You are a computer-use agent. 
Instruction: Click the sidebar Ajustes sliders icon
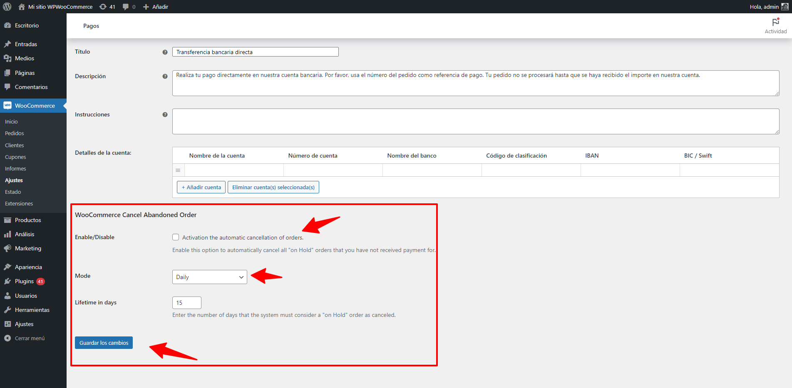pyautogui.click(x=7, y=324)
